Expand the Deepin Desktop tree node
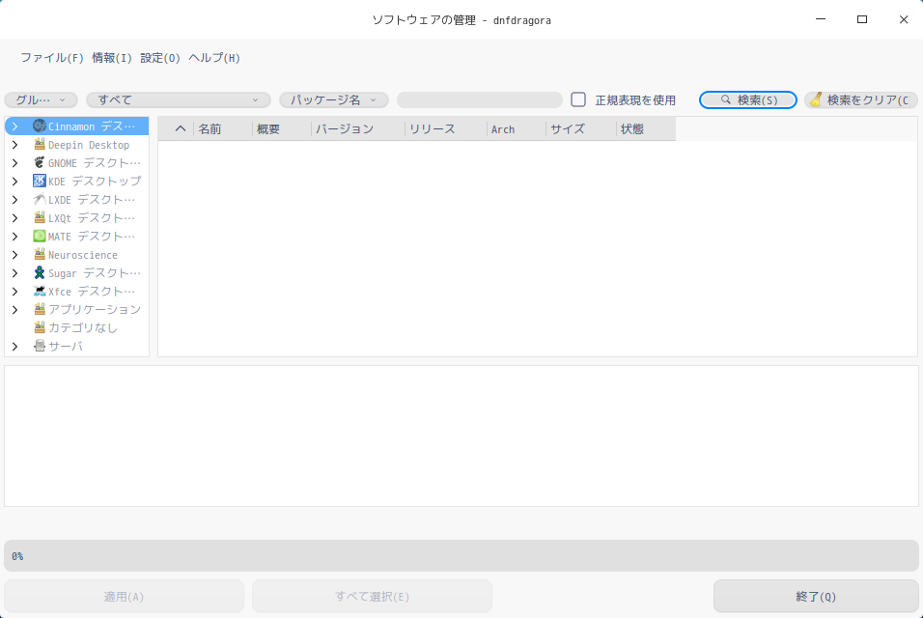The width and height of the screenshot is (923, 618). tap(15, 144)
